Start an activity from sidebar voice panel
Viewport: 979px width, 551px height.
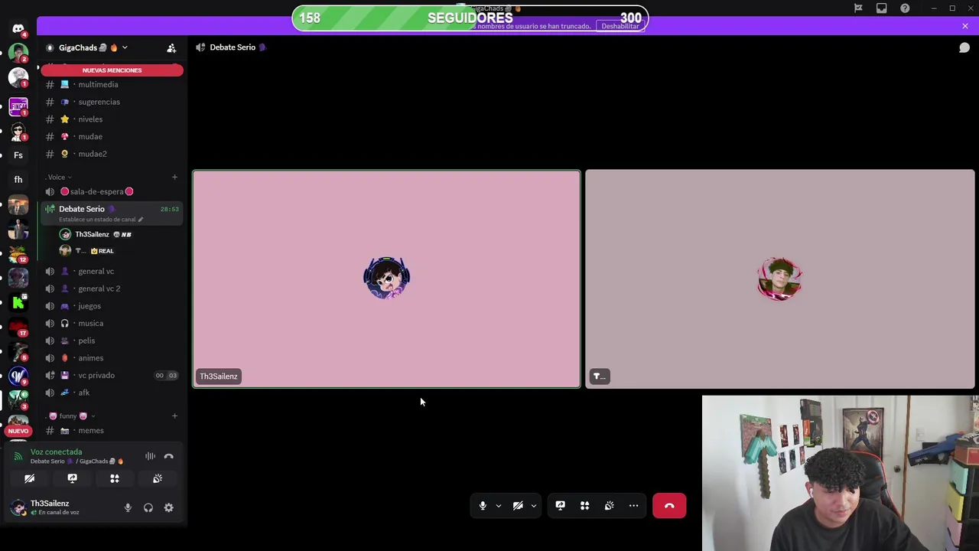pos(115,479)
